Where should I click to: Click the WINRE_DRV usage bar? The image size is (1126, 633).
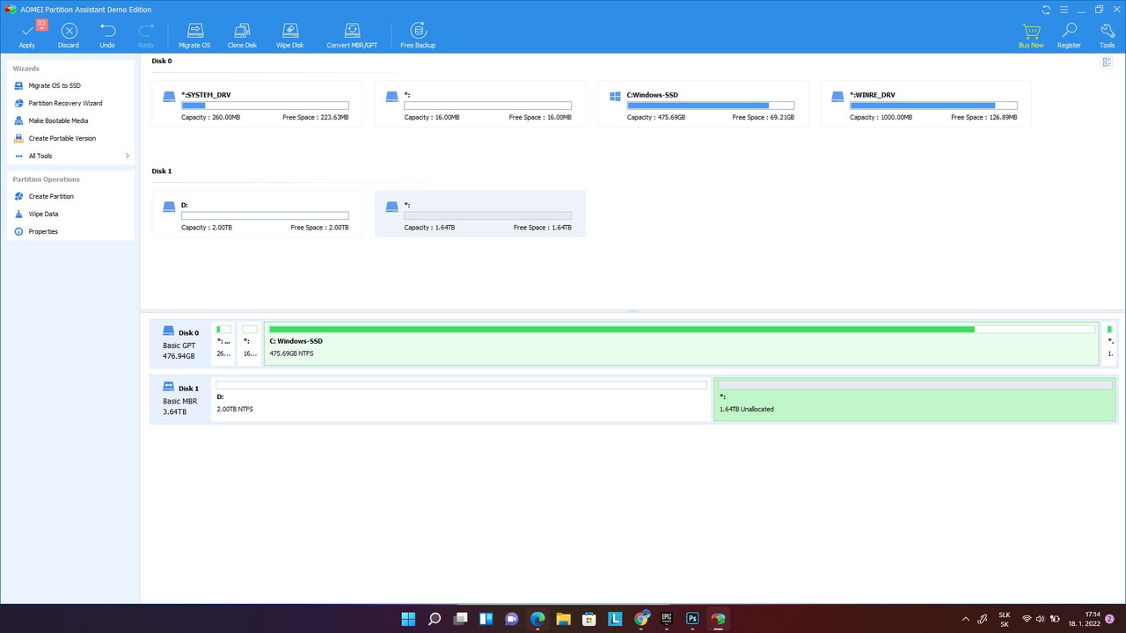click(x=933, y=105)
